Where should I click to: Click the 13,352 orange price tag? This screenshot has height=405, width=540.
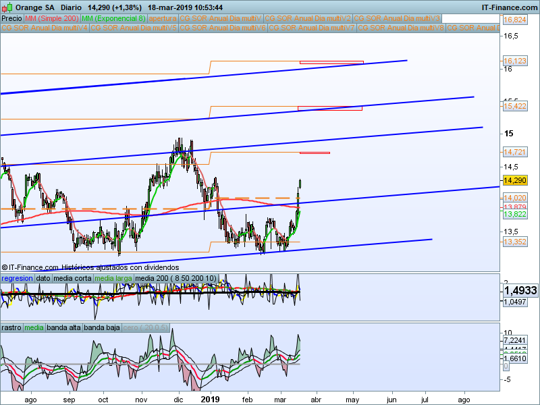(515, 242)
